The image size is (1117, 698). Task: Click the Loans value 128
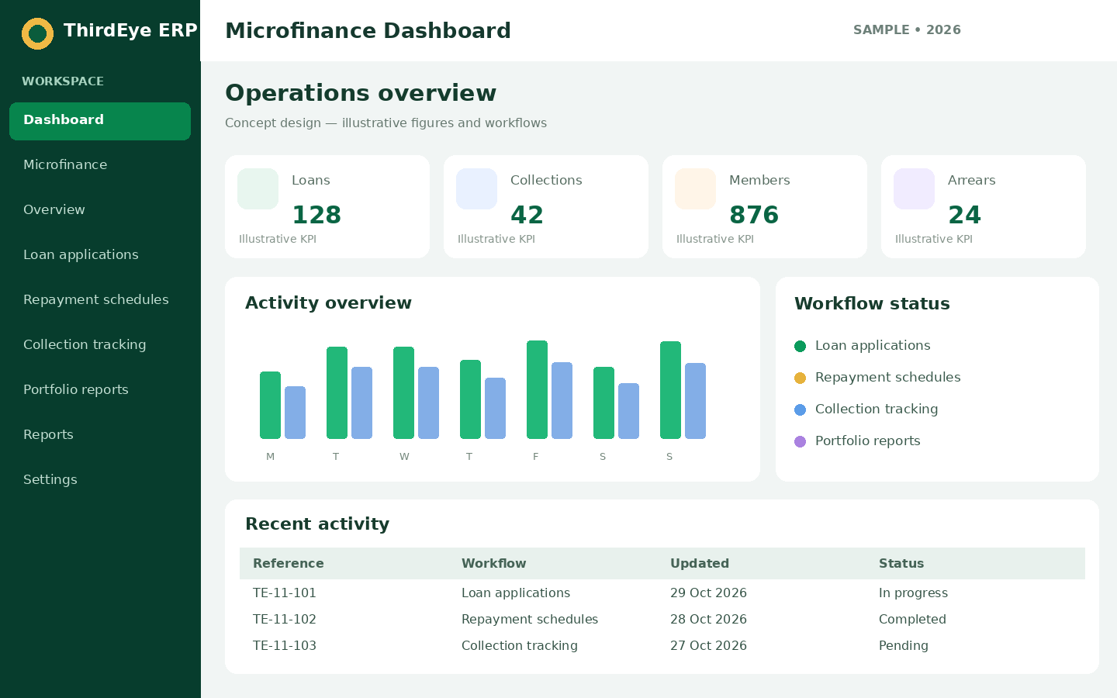coord(316,215)
